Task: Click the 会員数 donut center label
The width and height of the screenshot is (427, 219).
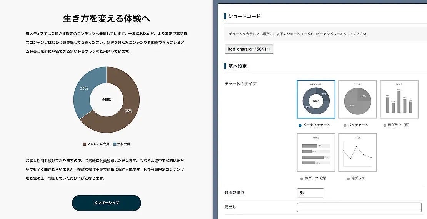Action: point(107,100)
